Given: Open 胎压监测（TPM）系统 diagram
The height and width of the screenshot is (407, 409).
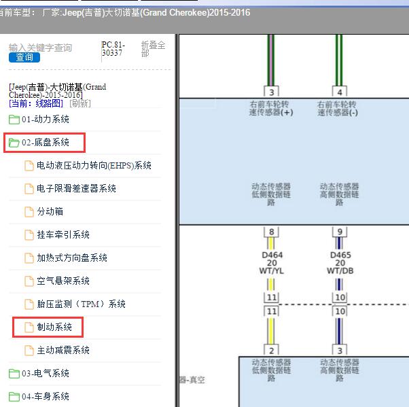Looking at the screenshot, I should (x=81, y=304).
